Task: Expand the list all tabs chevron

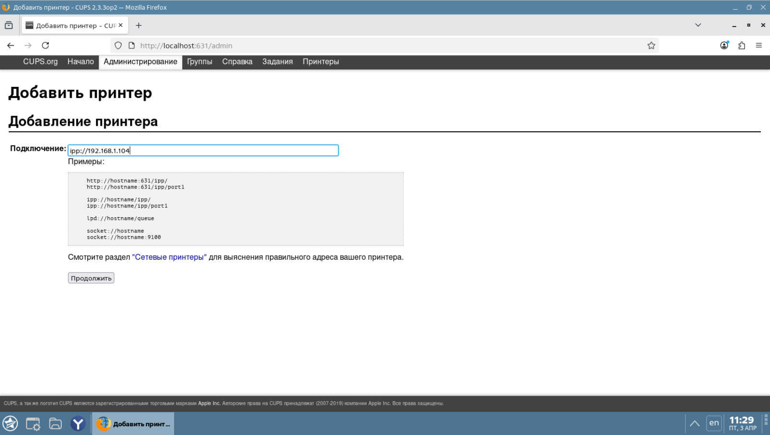Action: [x=698, y=25]
